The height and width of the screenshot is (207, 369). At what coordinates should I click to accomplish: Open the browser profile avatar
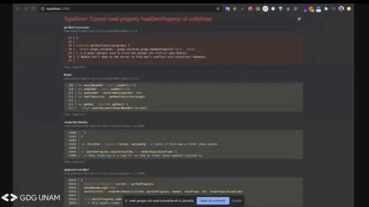click(x=341, y=9)
